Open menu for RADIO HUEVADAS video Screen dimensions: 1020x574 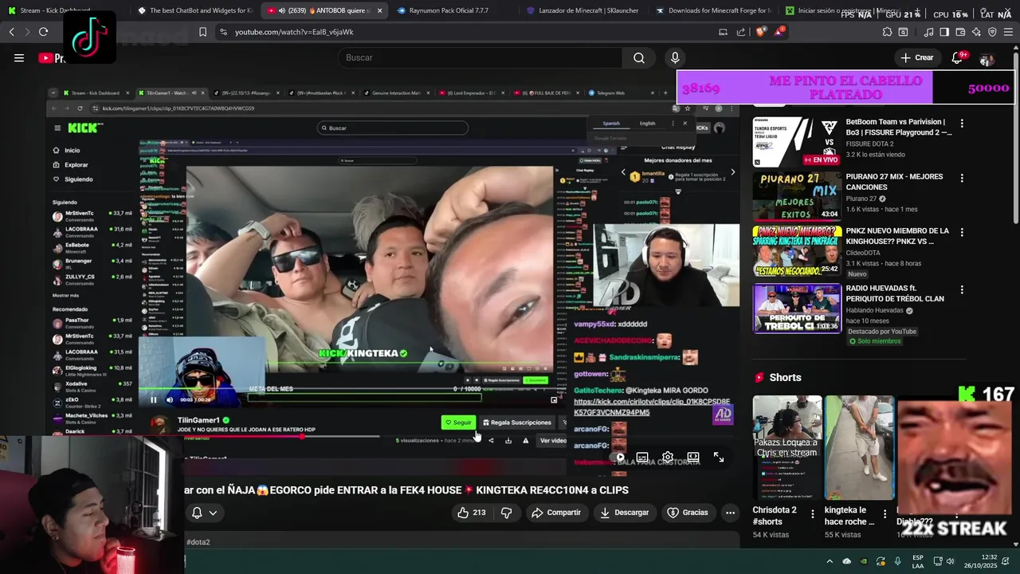coord(962,289)
